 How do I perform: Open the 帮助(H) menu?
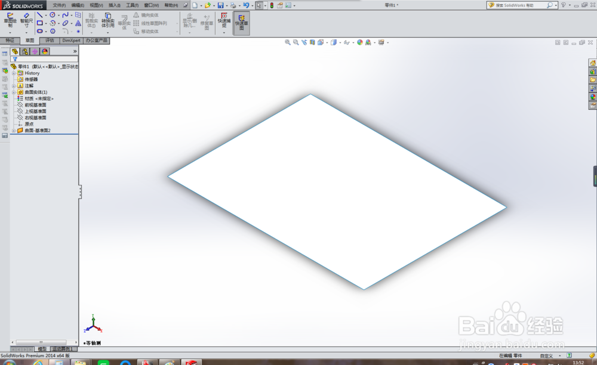coord(171,5)
